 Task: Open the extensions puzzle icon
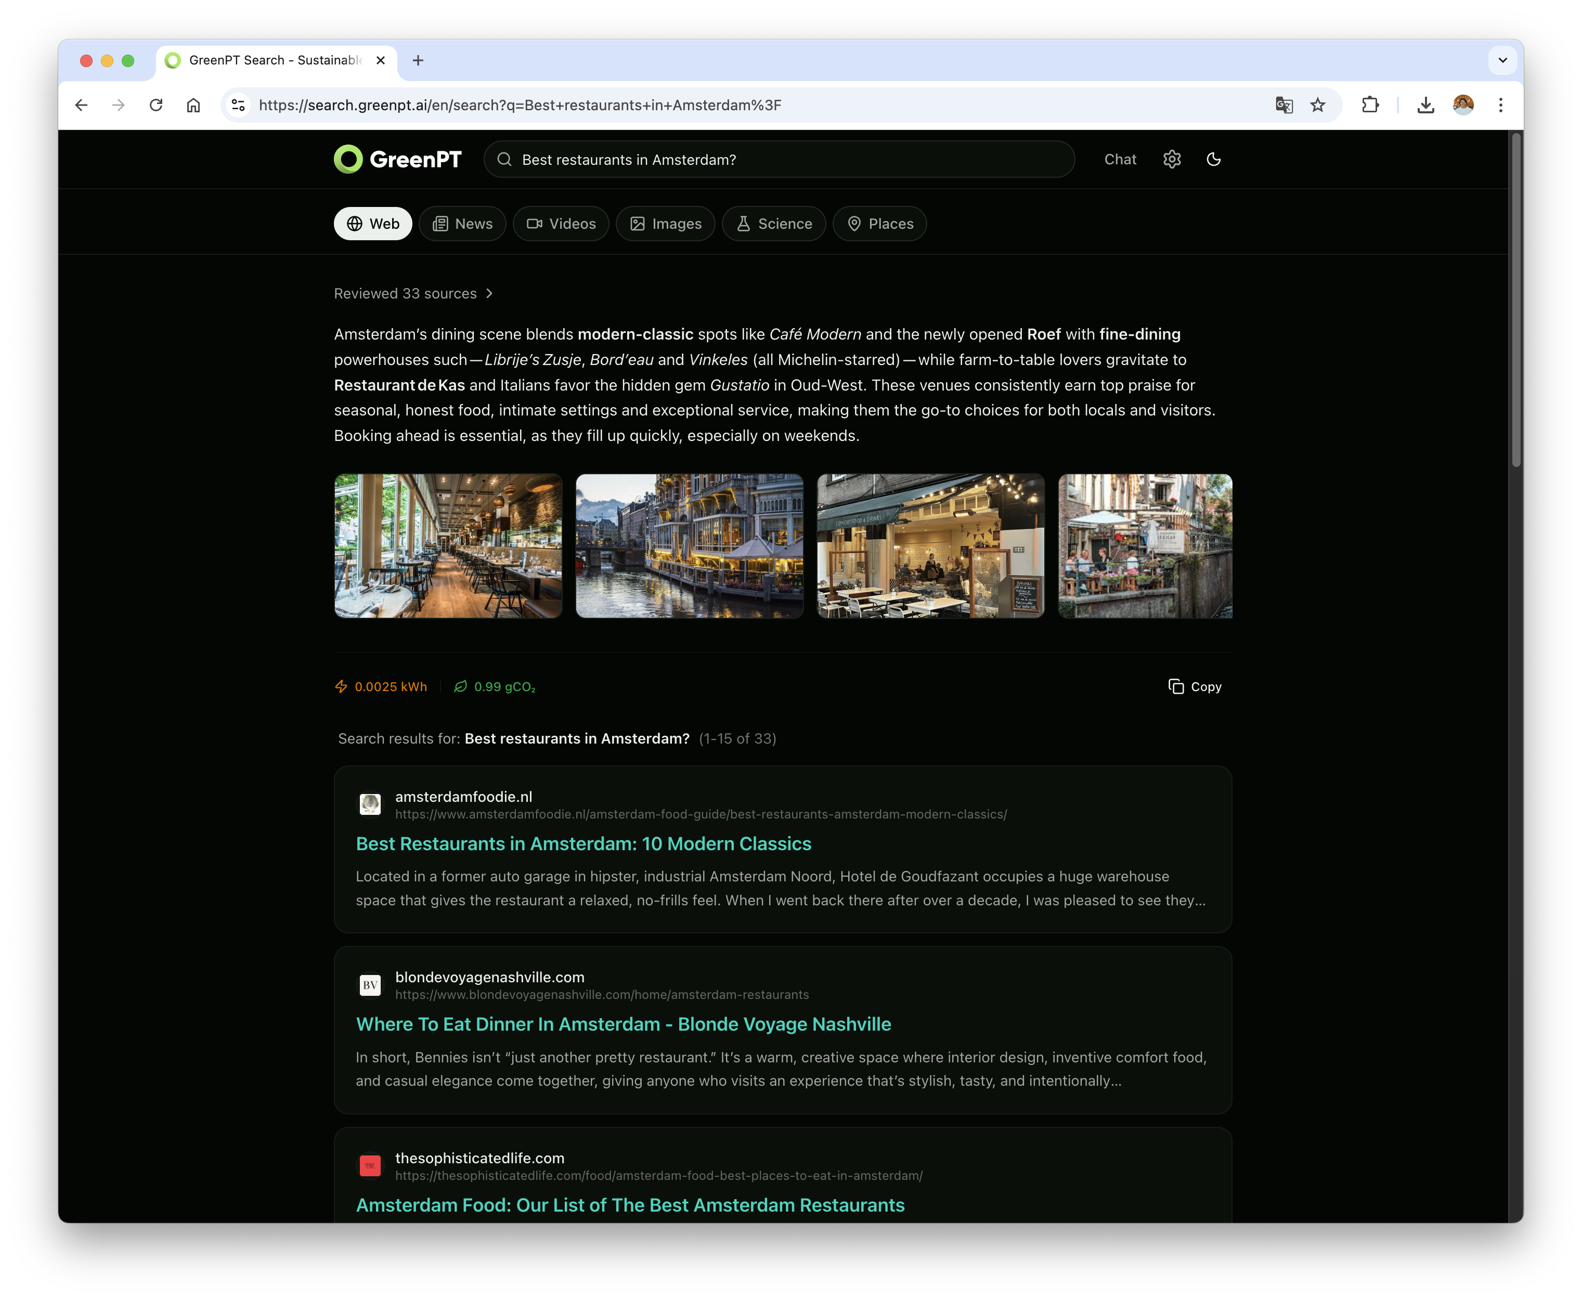(x=1371, y=105)
